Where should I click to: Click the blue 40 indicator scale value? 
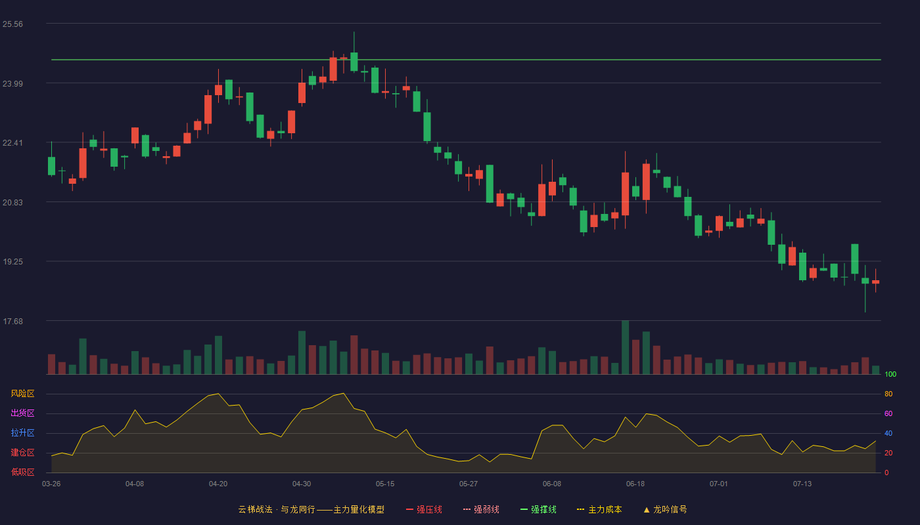[888, 434]
